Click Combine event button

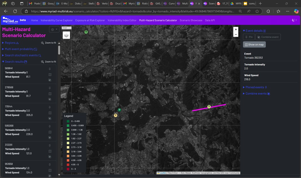coord(268,37)
